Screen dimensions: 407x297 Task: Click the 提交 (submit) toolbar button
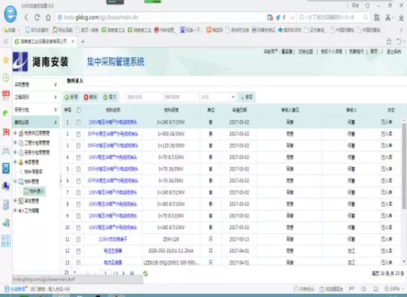(x=110, y=97)
